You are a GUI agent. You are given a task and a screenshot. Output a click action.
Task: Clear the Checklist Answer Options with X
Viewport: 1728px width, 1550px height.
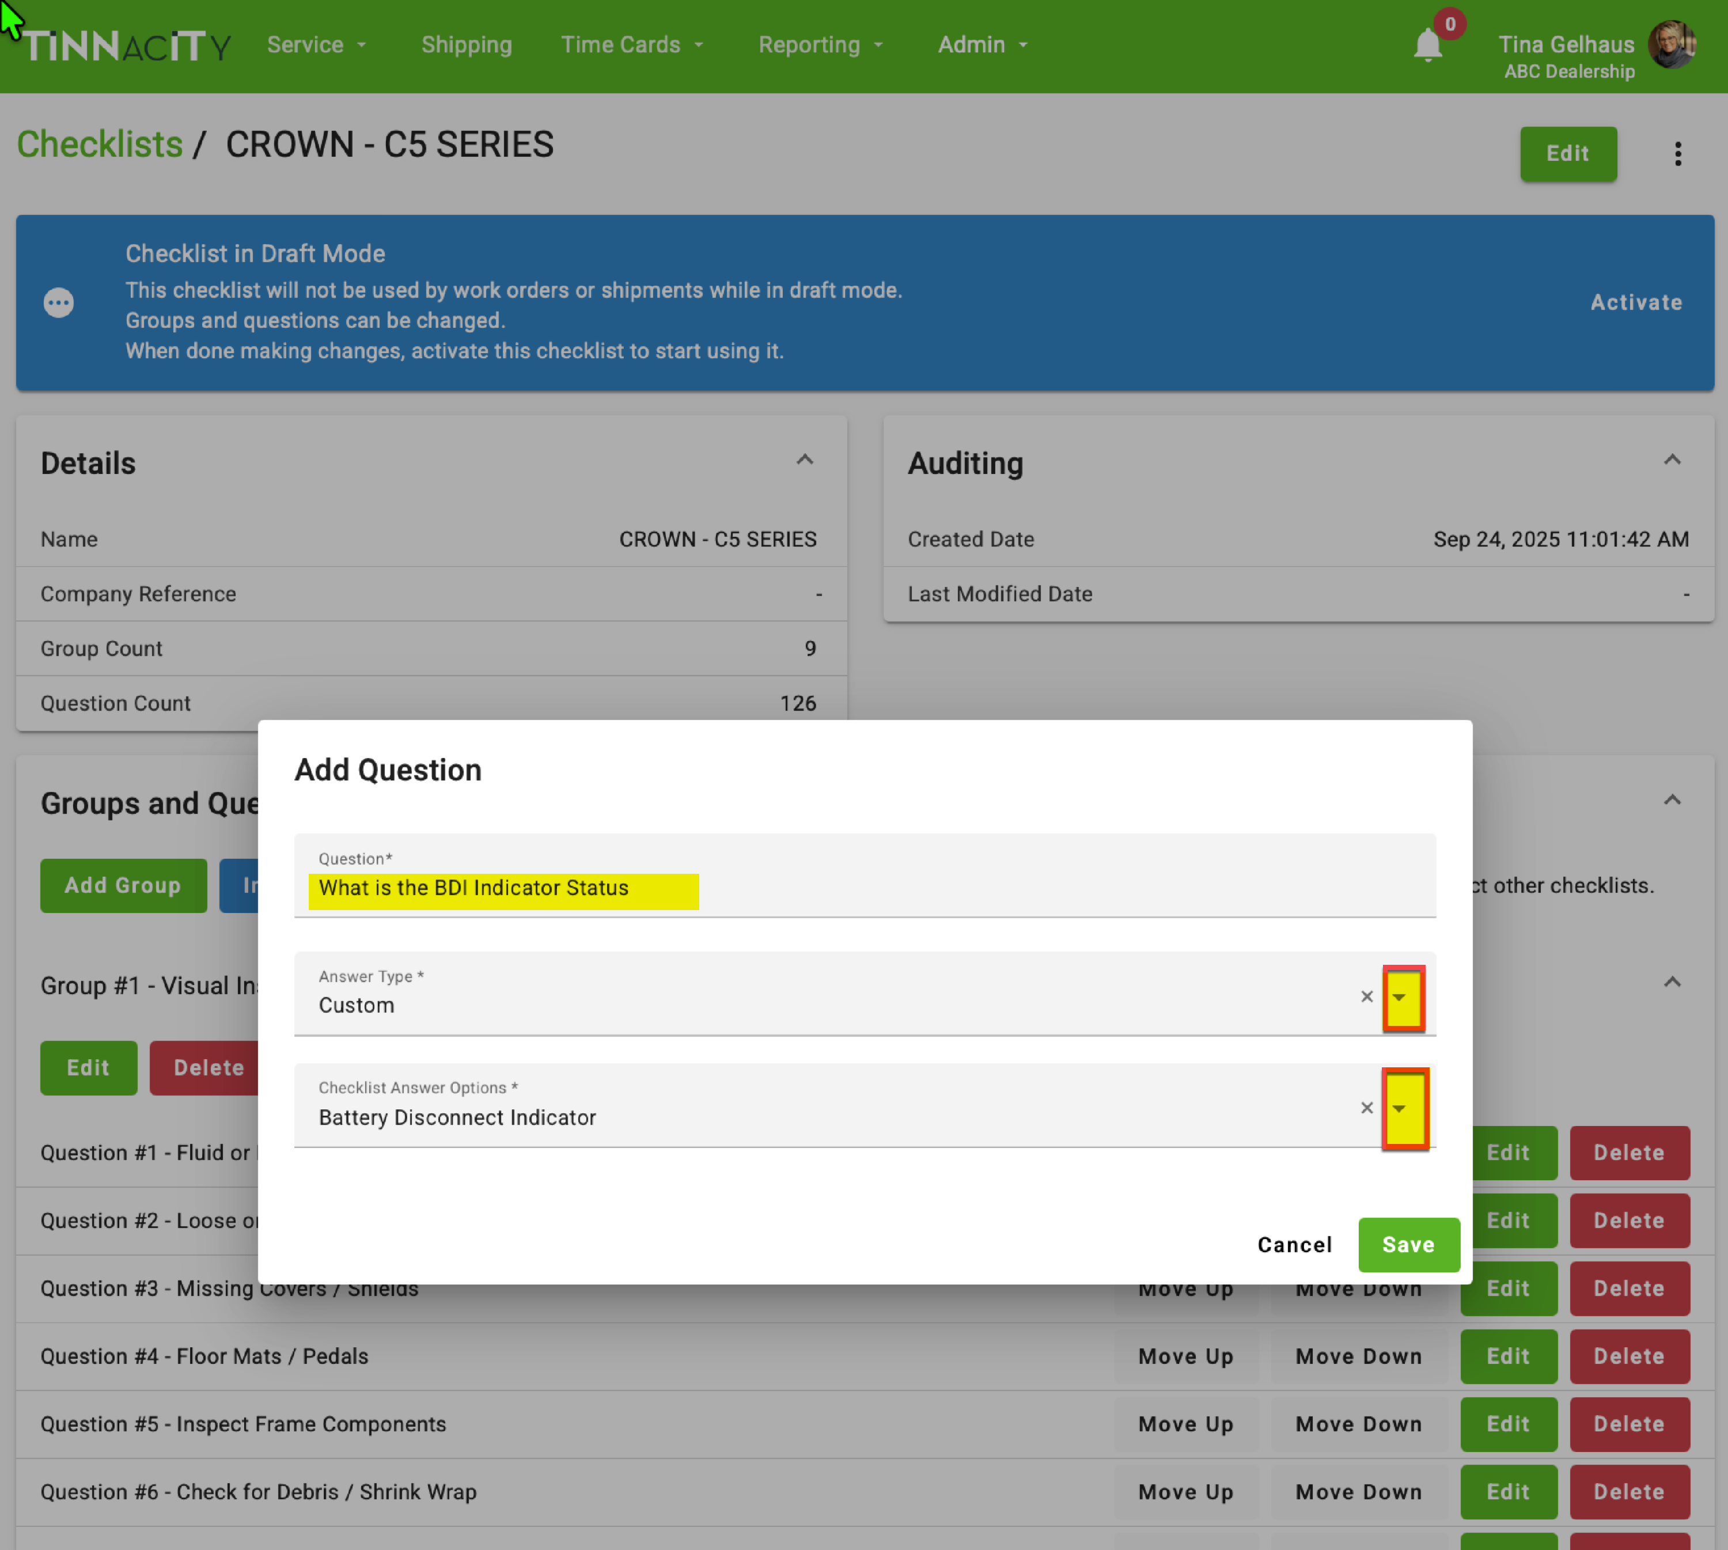1366,1108
